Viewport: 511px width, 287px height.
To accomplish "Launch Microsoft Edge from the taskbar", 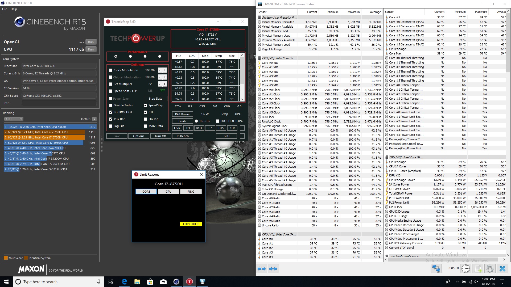I will [x=124, y=282].
